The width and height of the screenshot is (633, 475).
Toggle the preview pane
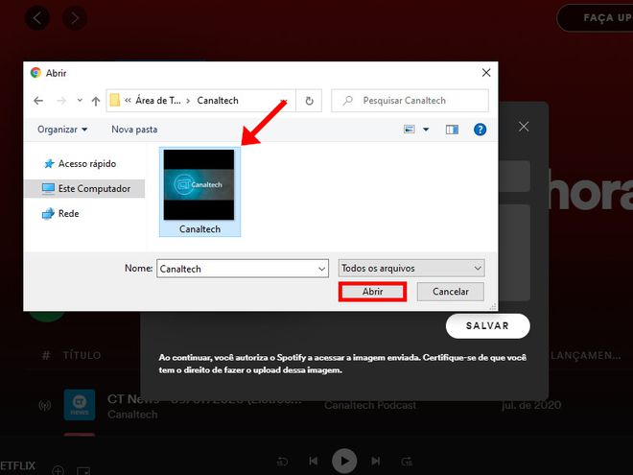pos(452,130)
